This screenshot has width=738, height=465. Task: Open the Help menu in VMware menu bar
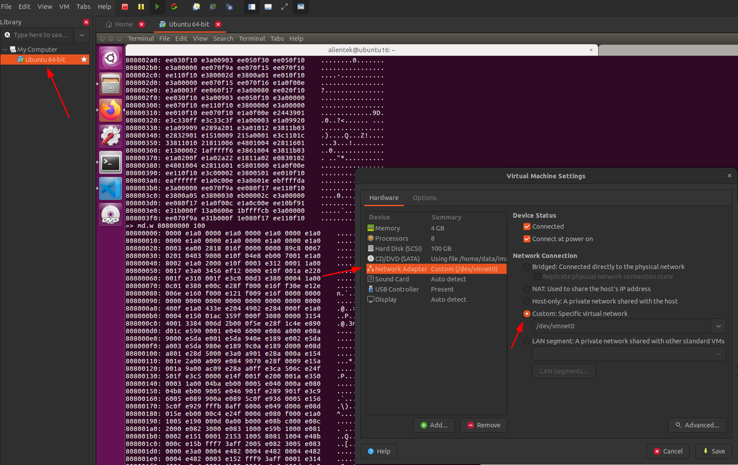(104, 6)
